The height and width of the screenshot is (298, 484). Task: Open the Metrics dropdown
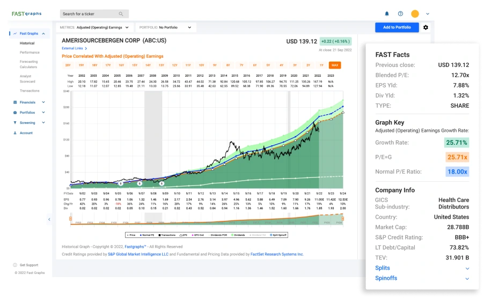pos(95,27)
